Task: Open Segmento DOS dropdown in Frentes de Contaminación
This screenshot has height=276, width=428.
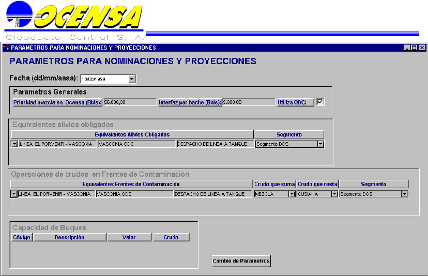Action: click(405, 194)
